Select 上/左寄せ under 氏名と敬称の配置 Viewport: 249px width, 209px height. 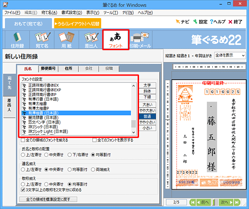pos(23,155)
